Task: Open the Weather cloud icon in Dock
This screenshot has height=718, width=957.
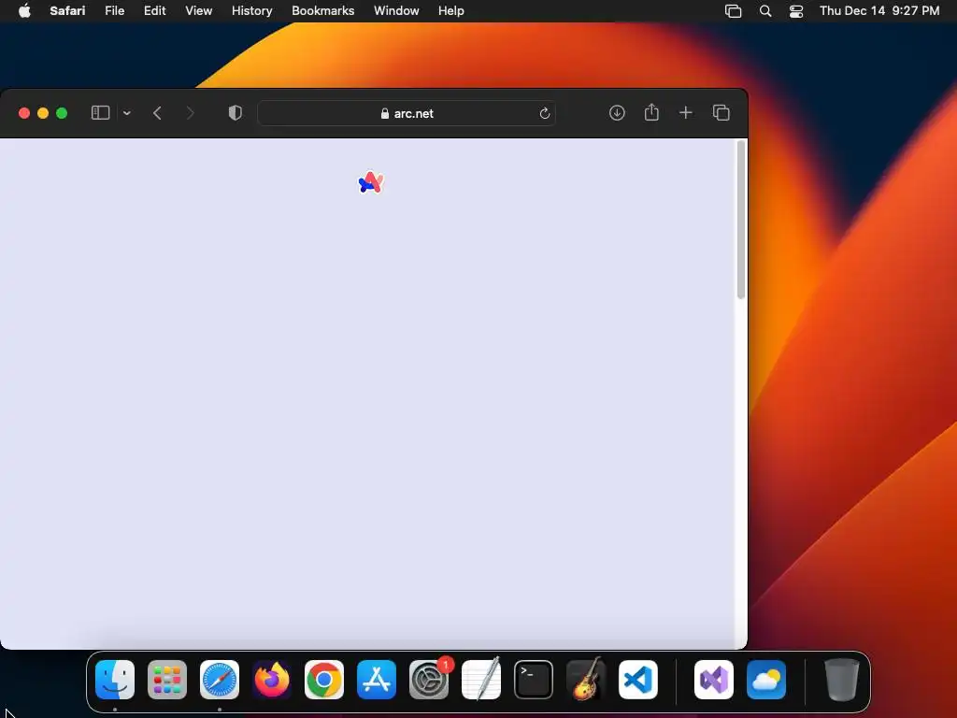Action: pyautogui.click(x=766, y=680)
